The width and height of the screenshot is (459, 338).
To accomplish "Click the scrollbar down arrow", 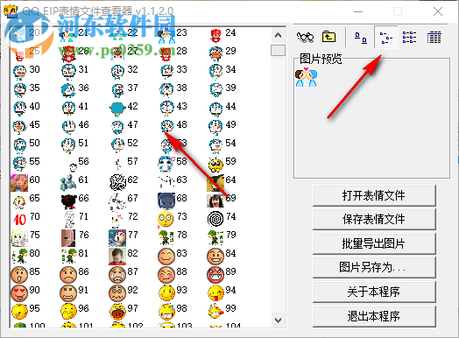I will pyautogui.click(x=278, y=320).
